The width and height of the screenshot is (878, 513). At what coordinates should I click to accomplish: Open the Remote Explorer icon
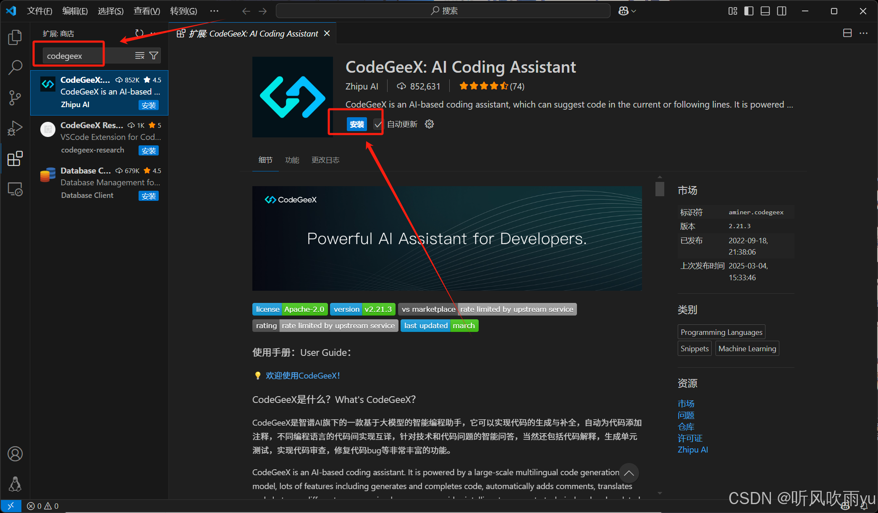click(15, 189)
